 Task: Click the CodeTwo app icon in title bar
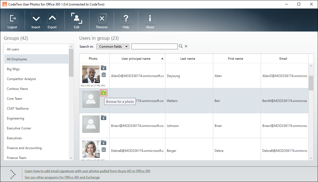coord(4,4)
